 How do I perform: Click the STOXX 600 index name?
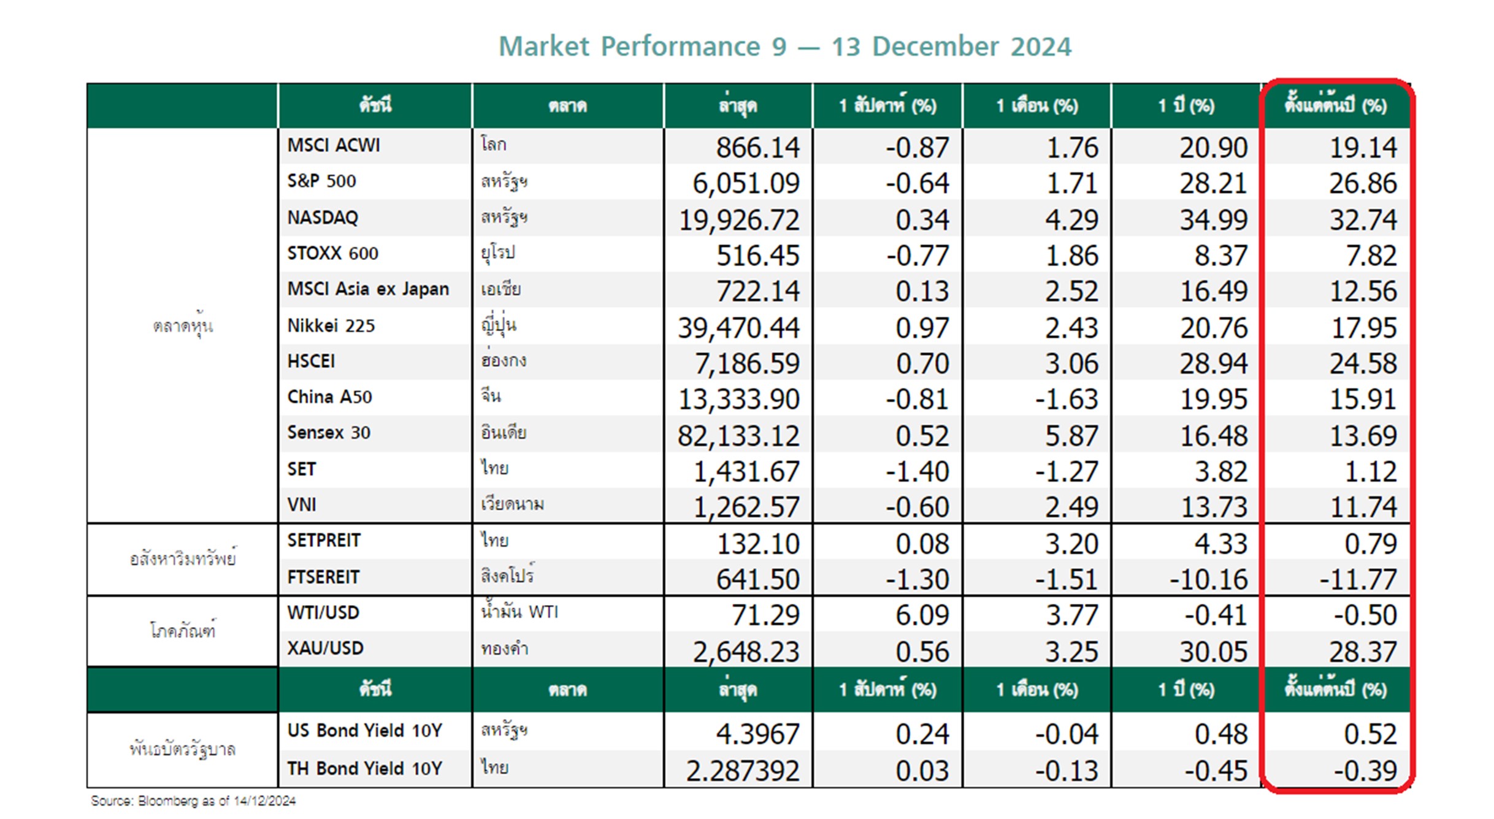click(332, 253)
